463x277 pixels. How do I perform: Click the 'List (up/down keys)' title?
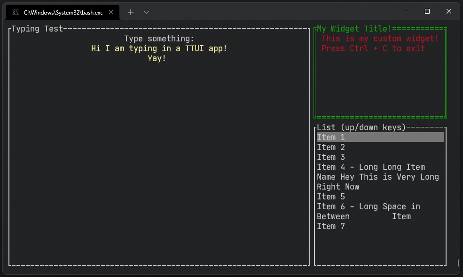click(361, 127)
